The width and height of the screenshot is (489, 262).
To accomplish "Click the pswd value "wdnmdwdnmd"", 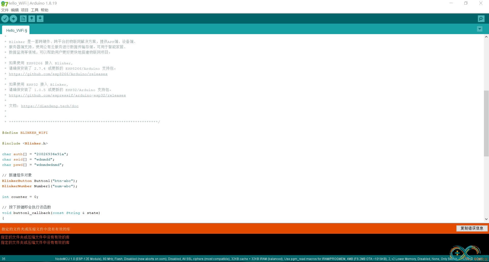I will [x=48, y=165].
